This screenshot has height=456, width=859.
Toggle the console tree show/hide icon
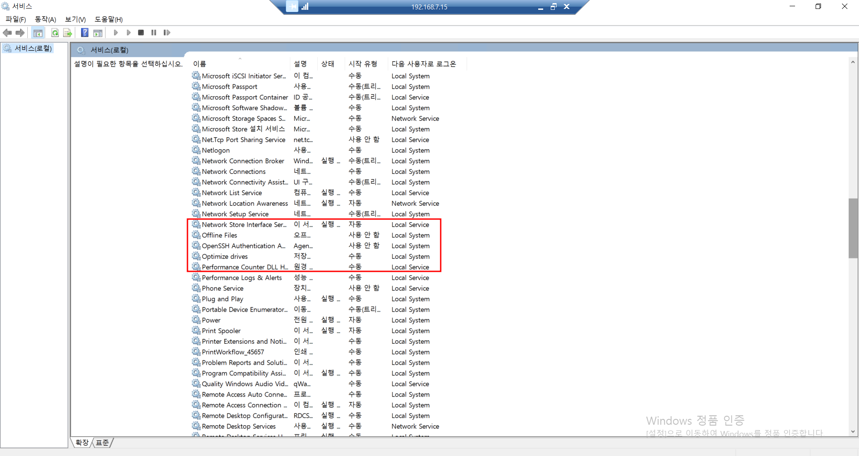coord(38,33)
